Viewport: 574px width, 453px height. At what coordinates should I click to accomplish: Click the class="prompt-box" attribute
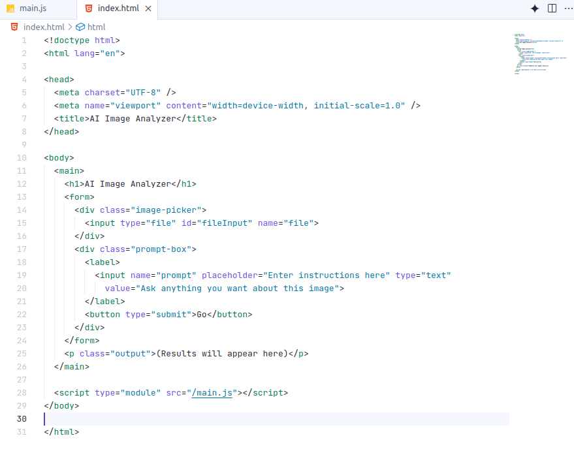(146, 249)
